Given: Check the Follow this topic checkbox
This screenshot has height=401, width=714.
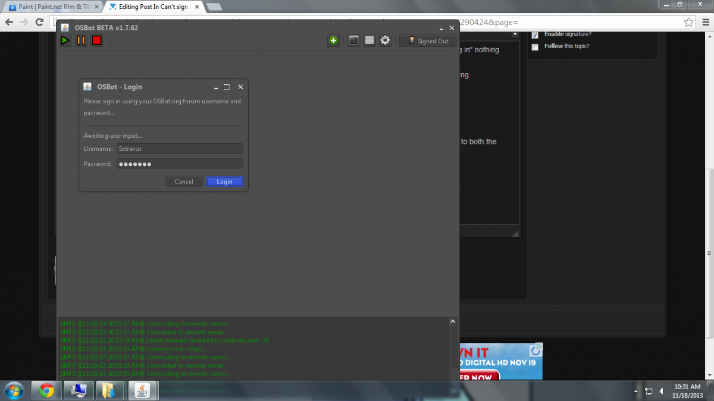Looking at the screenshot, I should pos(535,46).
